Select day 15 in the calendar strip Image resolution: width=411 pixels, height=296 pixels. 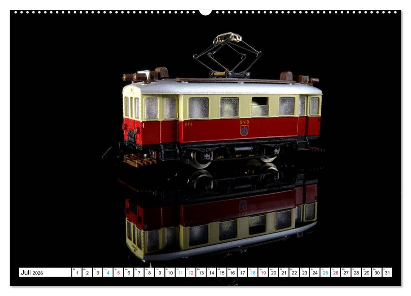(x=221, y=273)
